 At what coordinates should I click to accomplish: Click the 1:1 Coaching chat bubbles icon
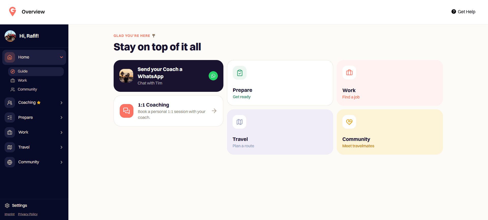coord(127,111)
